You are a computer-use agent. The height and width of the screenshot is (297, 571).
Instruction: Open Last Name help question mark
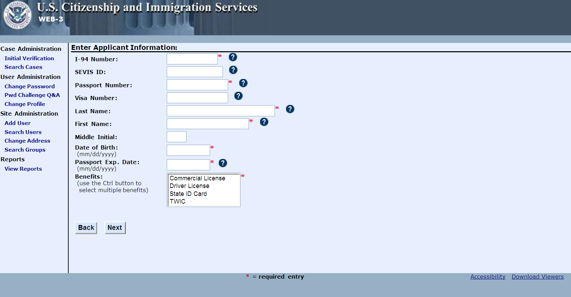pyautogui.click(x=290, y=109)
